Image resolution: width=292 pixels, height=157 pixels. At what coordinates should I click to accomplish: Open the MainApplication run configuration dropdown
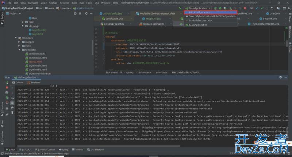point(198,8)
